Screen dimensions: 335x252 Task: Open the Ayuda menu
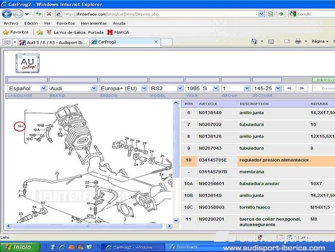pos(119,23)
